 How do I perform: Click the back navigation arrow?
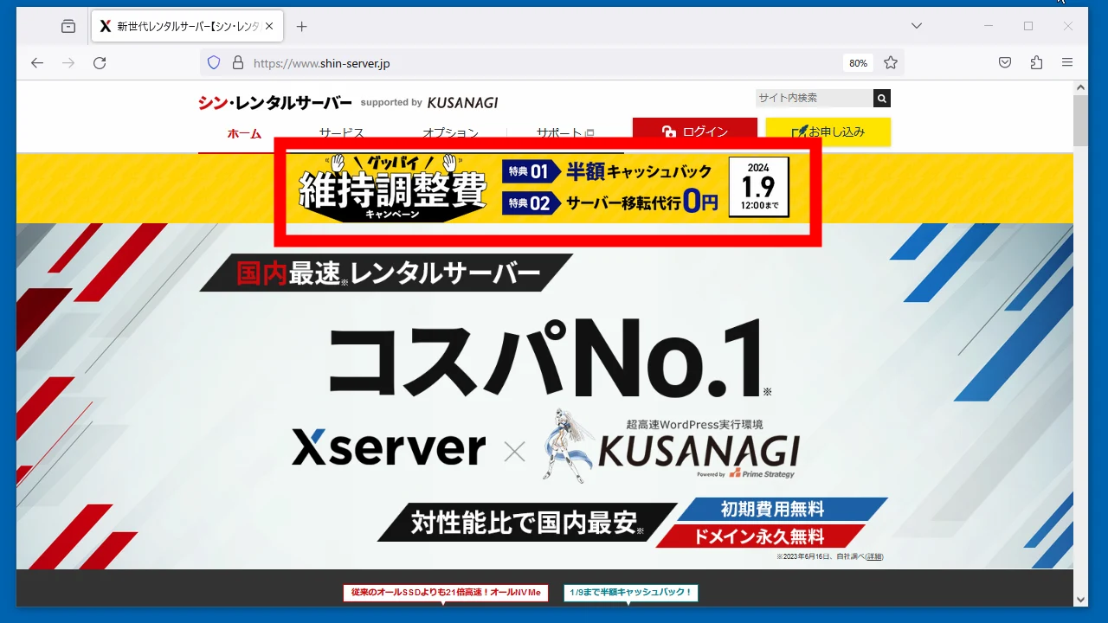(x=35, y=62)
